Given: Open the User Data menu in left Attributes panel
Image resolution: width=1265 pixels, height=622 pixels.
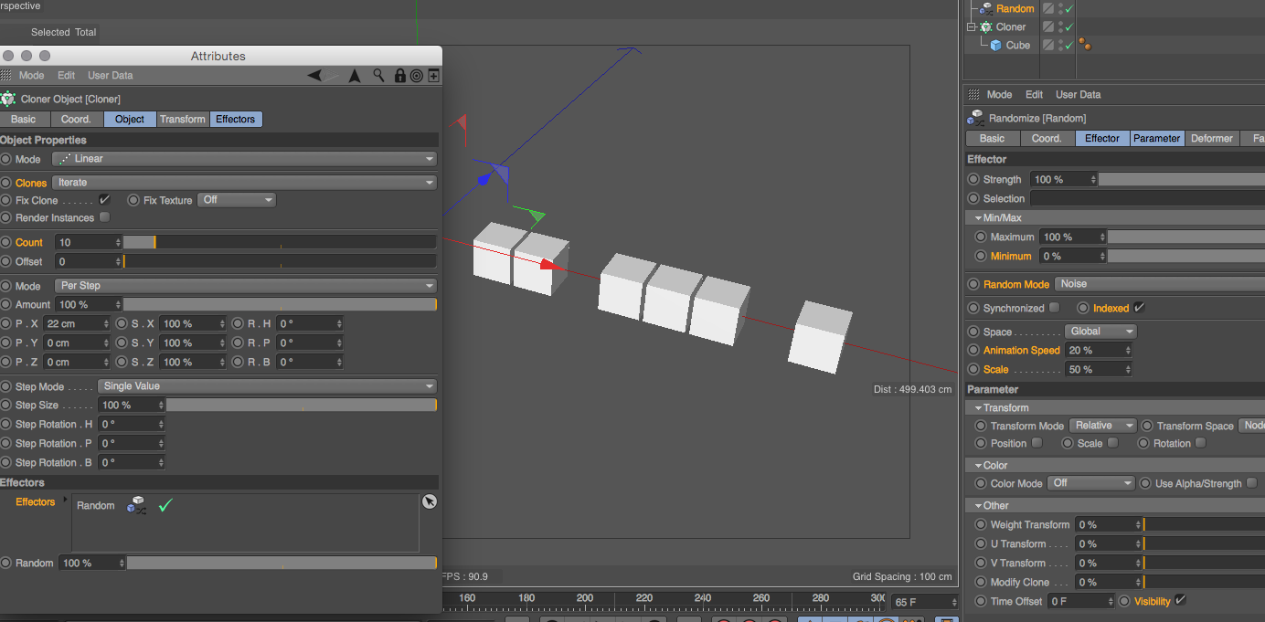Looking at the screenshot, I should point(110,76).
